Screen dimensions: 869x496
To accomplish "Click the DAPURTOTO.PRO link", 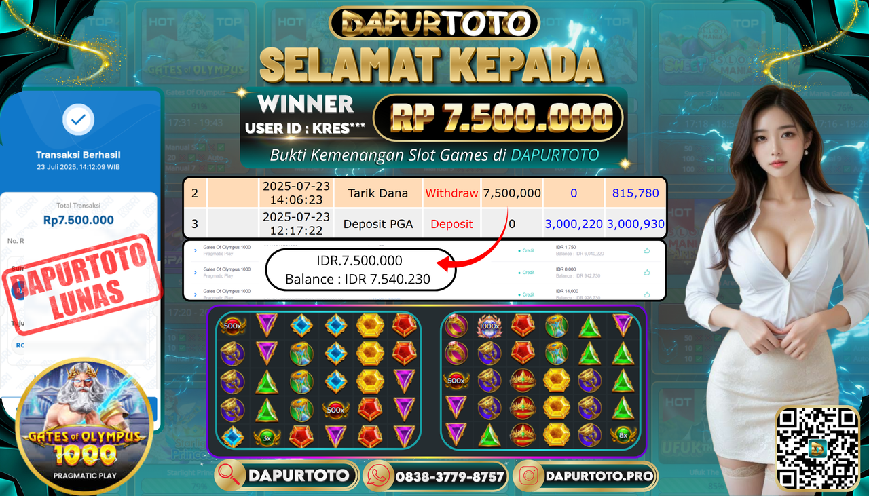I will coord(598,476).
